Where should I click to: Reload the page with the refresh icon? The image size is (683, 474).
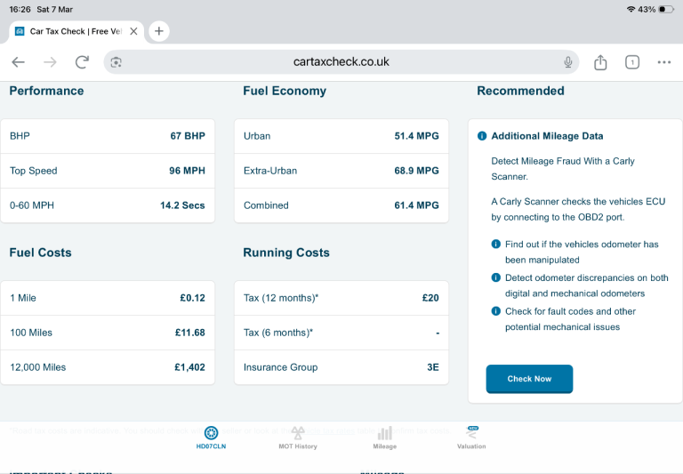click(82, 62)
